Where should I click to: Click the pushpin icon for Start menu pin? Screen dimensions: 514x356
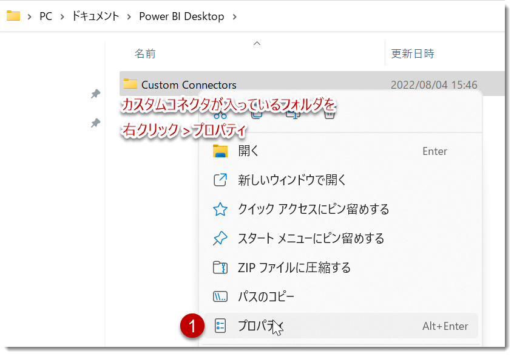(x=220, y=239)
